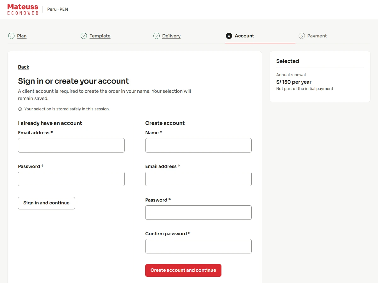This screenshot has width=378, height=283.
Task: Click the Delivery step checkmark icon
Action: tap(157, 36)
